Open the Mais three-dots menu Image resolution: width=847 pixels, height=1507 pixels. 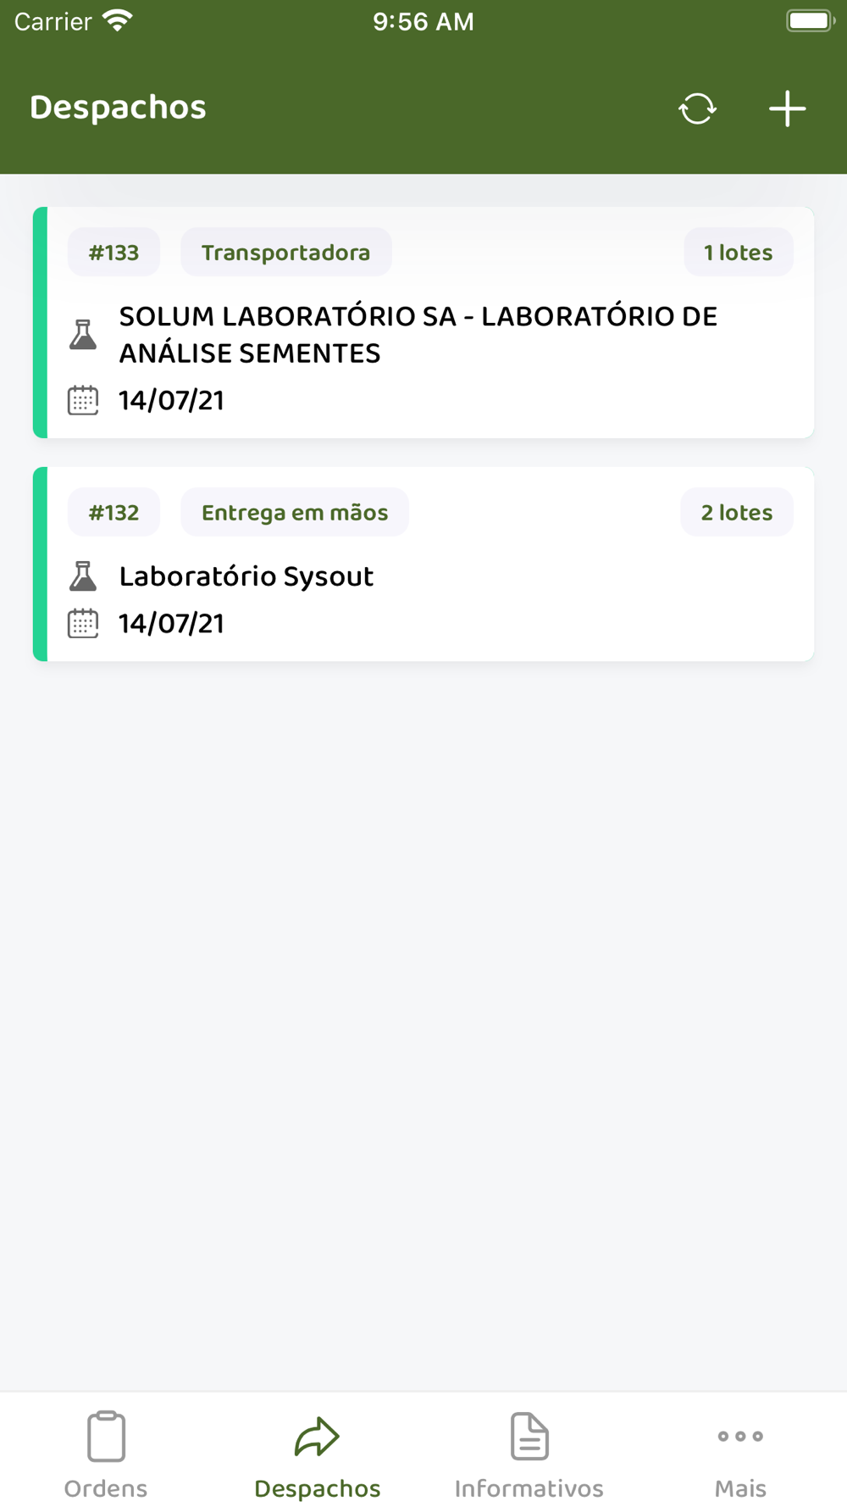[741, 1454]
